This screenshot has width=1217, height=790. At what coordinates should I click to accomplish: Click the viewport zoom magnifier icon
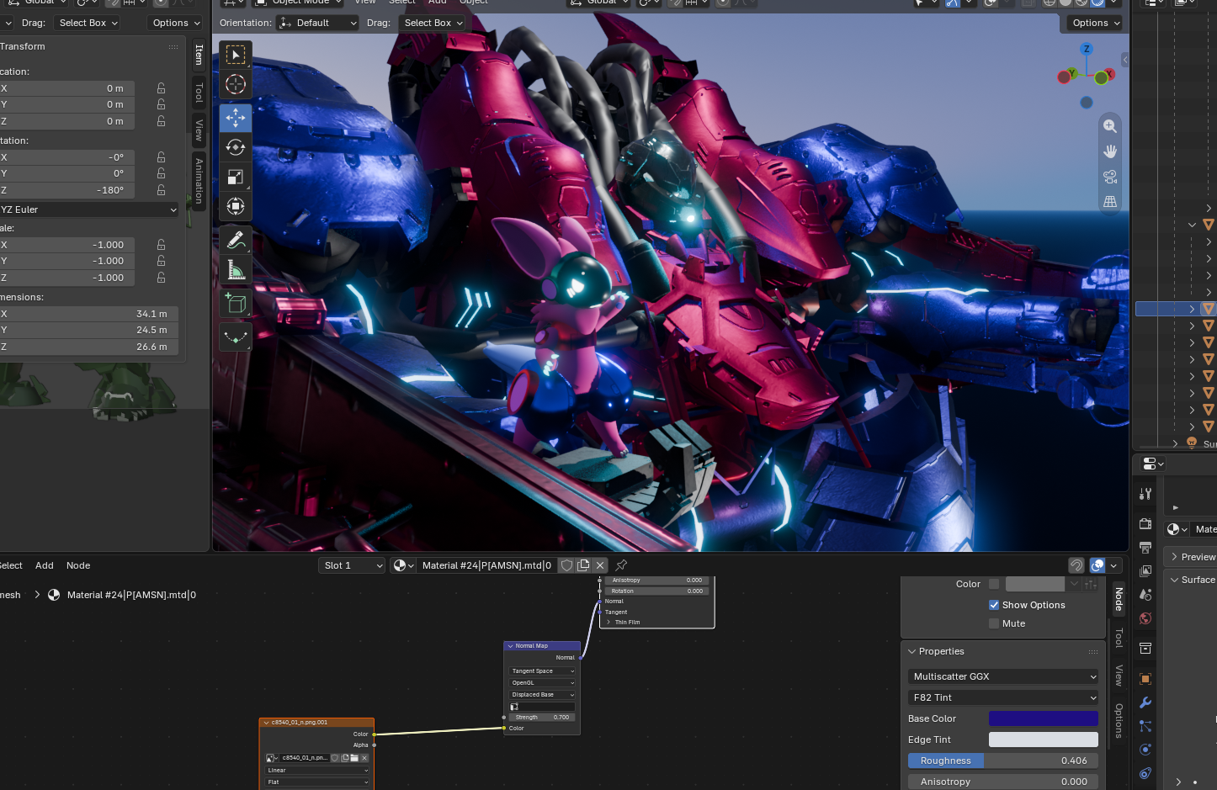(1110, 126)
